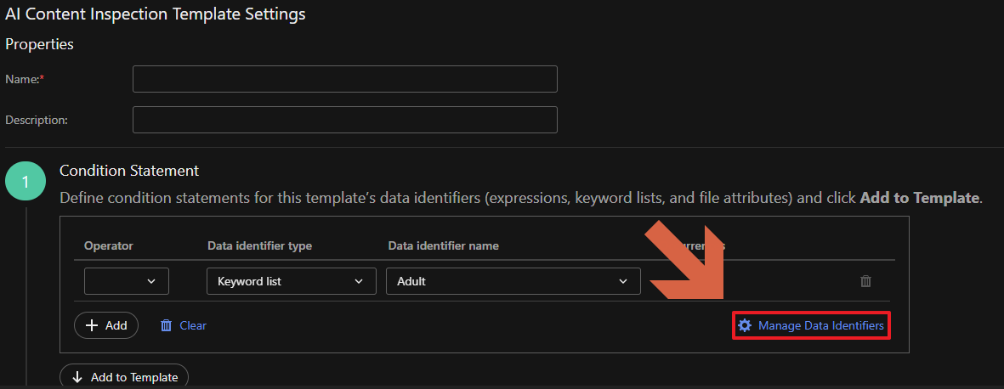This screenshot has width=1004, height=389.
Task: Click the chevron arrow in Adult dropdown
Action: click(623, 281)
